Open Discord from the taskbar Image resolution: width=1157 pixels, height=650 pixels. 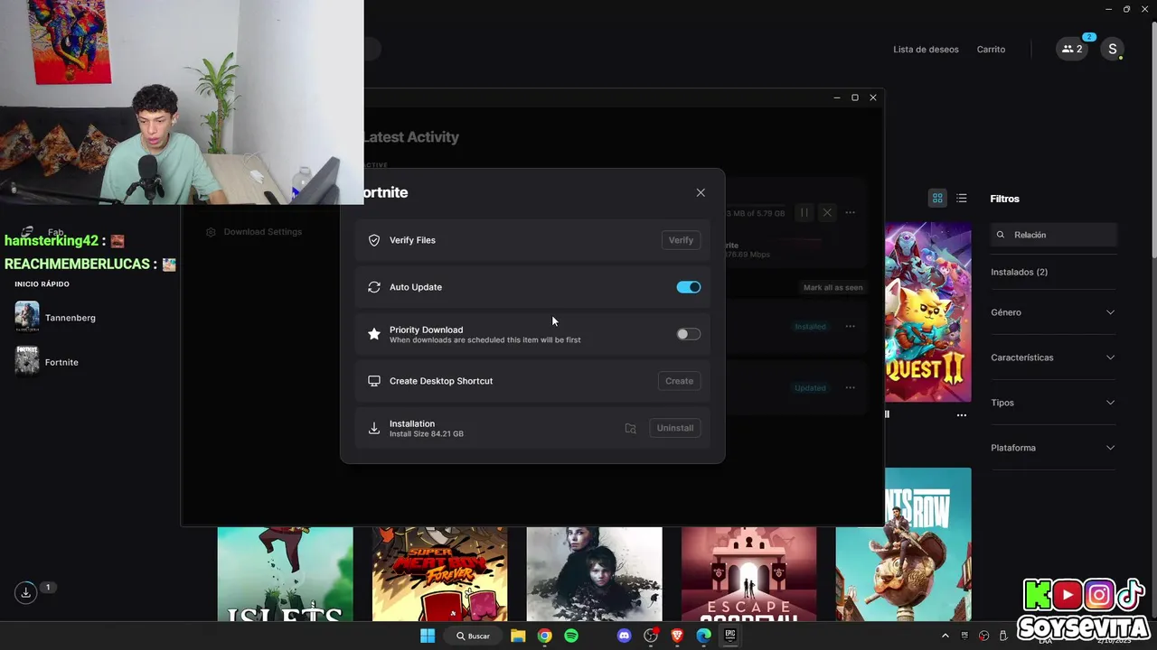click(624, 636)
